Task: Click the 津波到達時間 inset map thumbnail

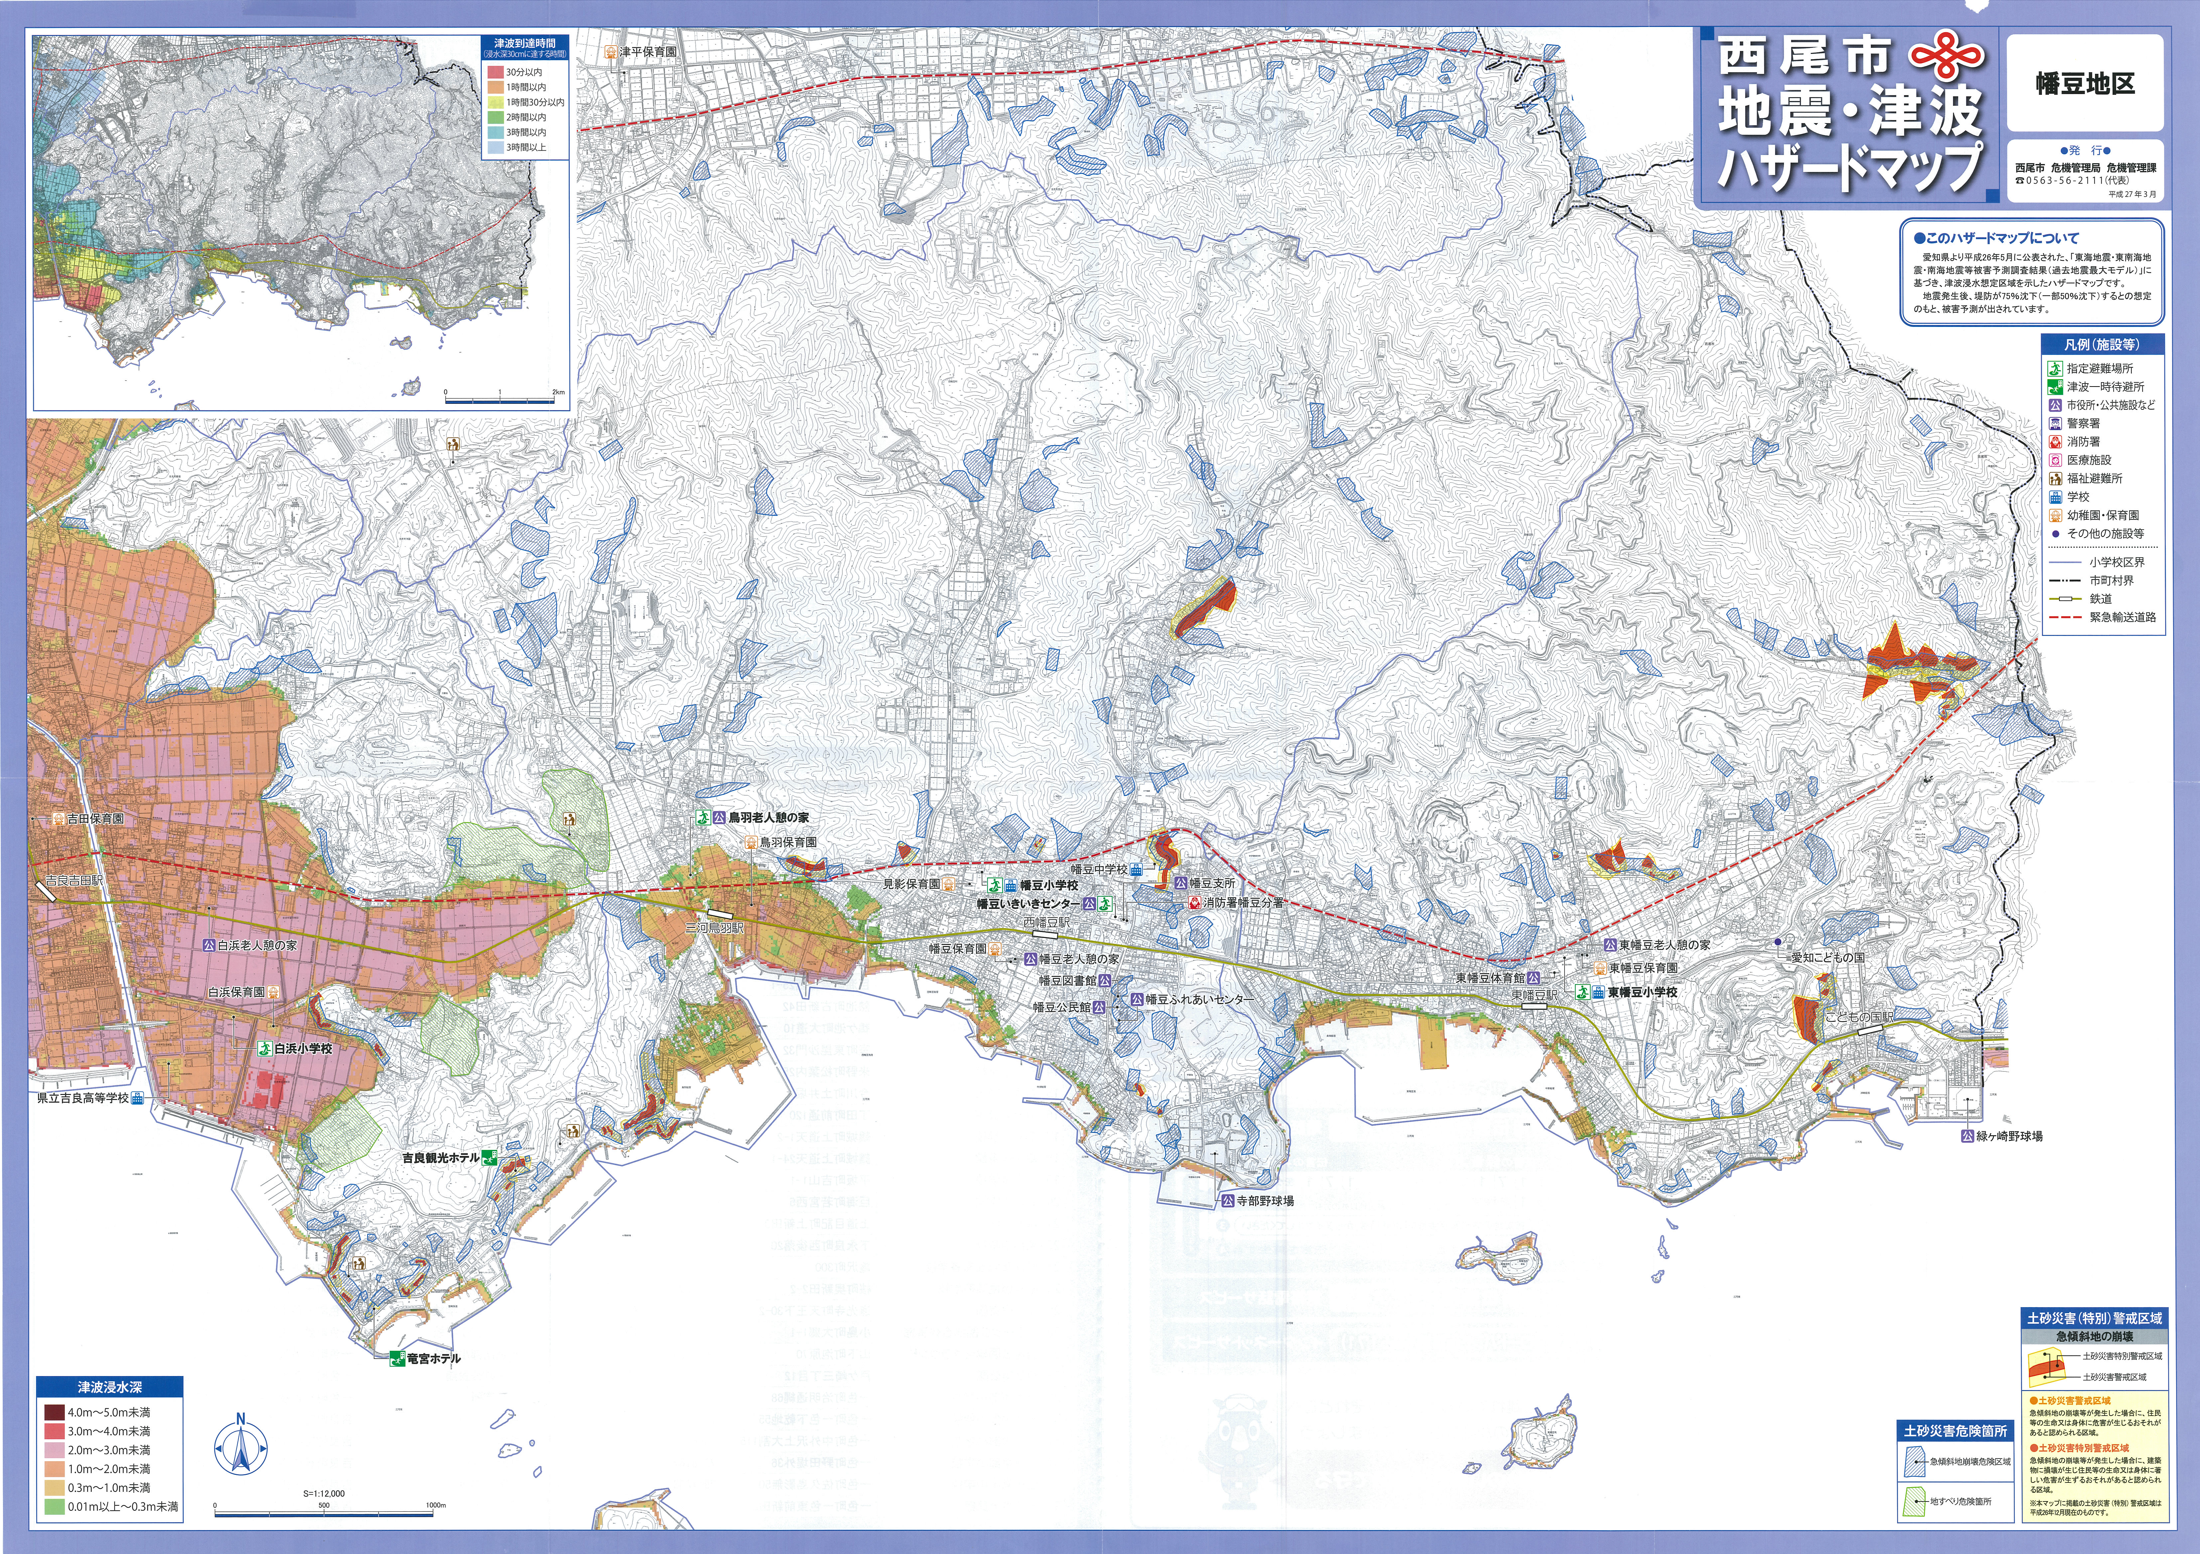Action: 287,221
